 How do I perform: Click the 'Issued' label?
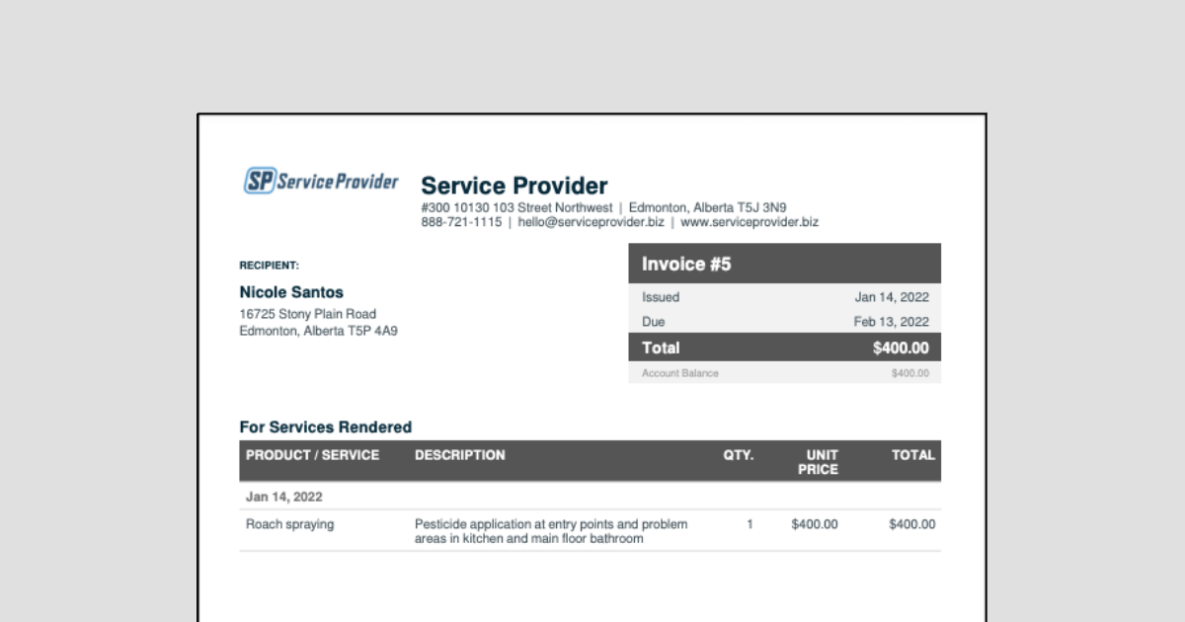[x=661, y=297]
